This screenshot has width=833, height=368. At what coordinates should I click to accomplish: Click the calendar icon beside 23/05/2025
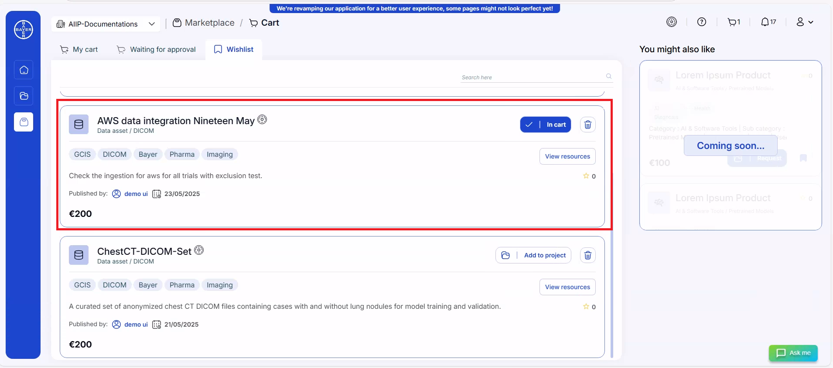click(157, 194)
